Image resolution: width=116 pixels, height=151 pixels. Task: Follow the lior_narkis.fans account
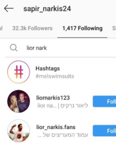[x=104, y=131]
